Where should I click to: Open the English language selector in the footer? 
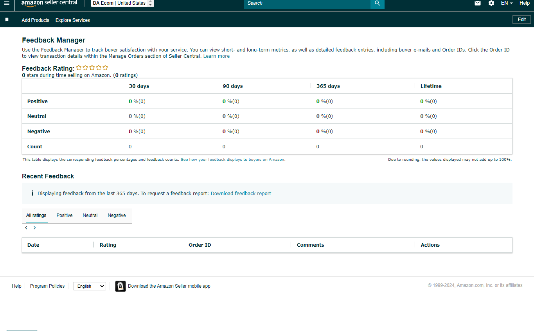click(90, 286)
